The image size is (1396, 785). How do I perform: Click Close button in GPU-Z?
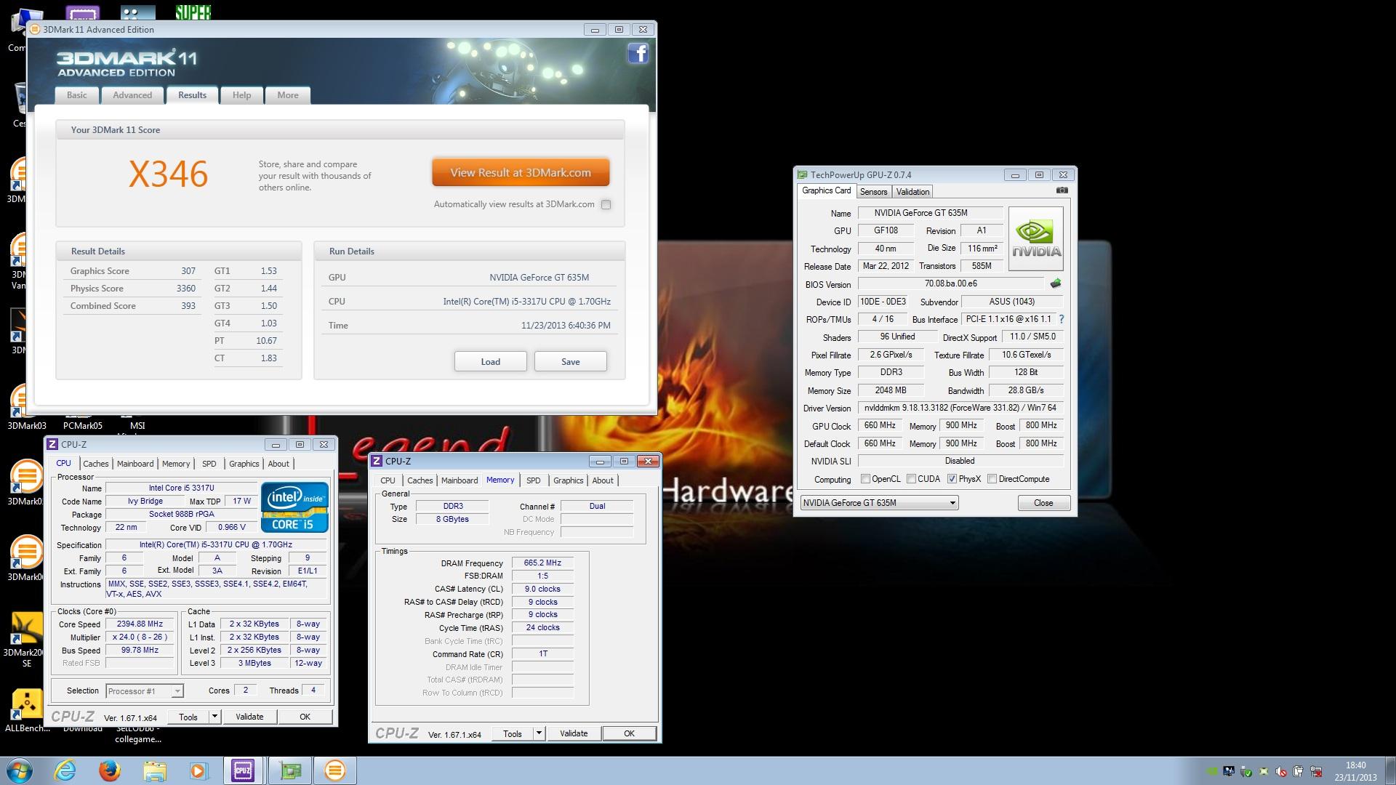1043,503
